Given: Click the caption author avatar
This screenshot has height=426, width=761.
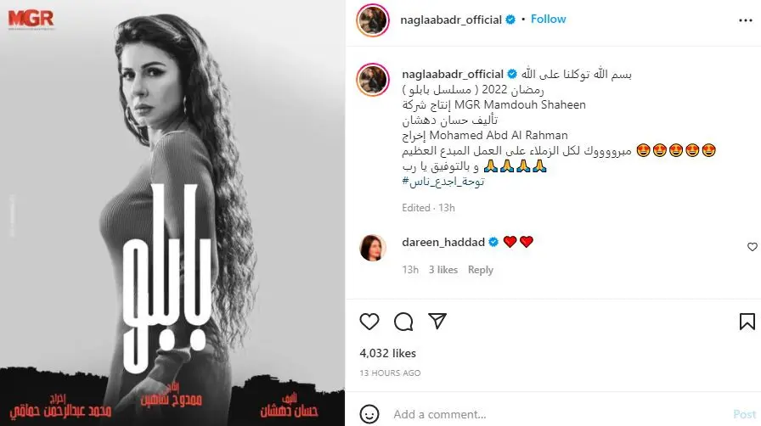Looking at the screenshot, I should pos(373,80).
